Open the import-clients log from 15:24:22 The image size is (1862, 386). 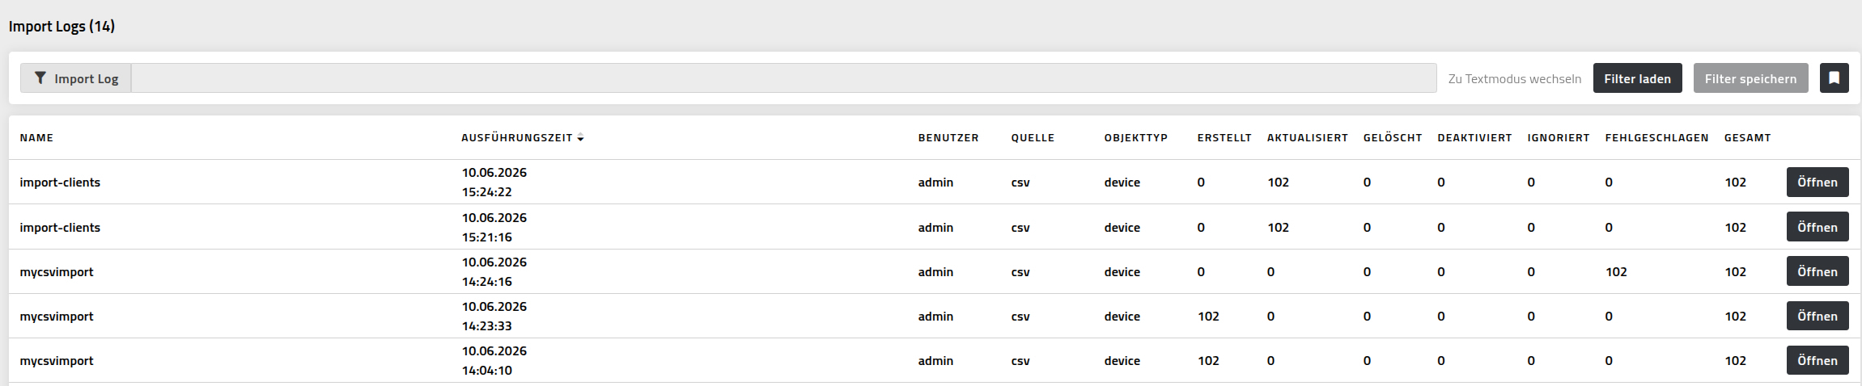[1817, 183]
